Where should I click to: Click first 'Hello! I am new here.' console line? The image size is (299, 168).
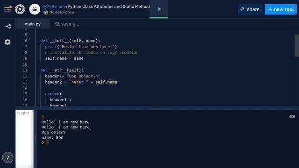66,122
